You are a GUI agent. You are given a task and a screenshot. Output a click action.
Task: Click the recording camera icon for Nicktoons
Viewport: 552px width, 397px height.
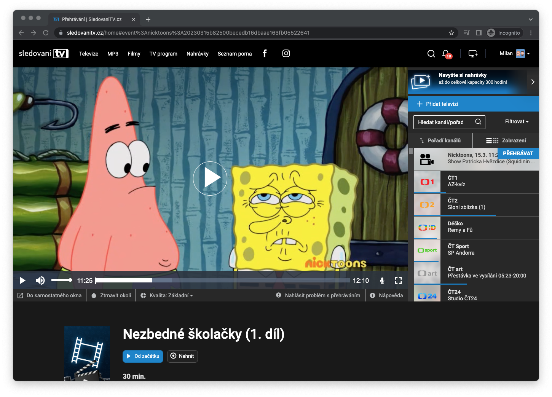[x=427, y=159]
